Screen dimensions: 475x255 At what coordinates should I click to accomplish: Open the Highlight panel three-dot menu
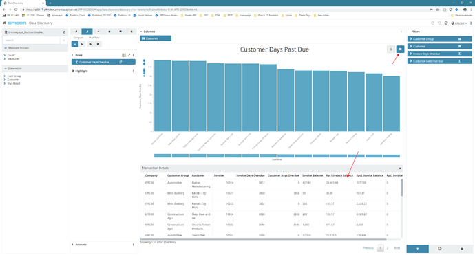[x=134, y=71]
